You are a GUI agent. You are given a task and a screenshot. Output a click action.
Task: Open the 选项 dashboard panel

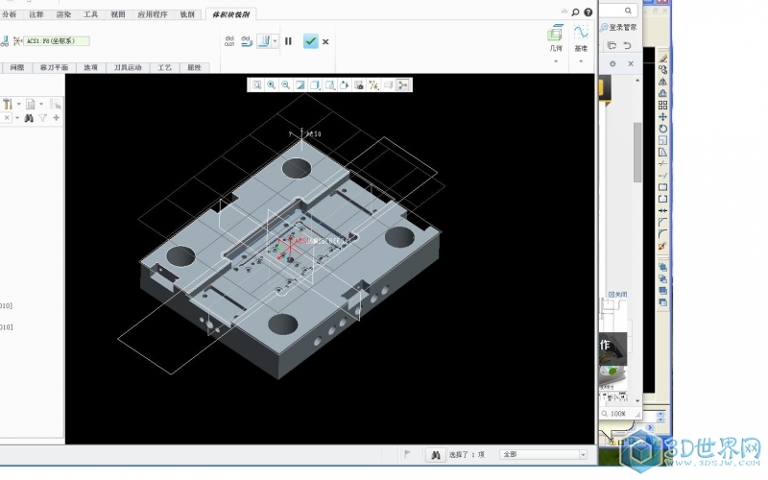(90, 67)
